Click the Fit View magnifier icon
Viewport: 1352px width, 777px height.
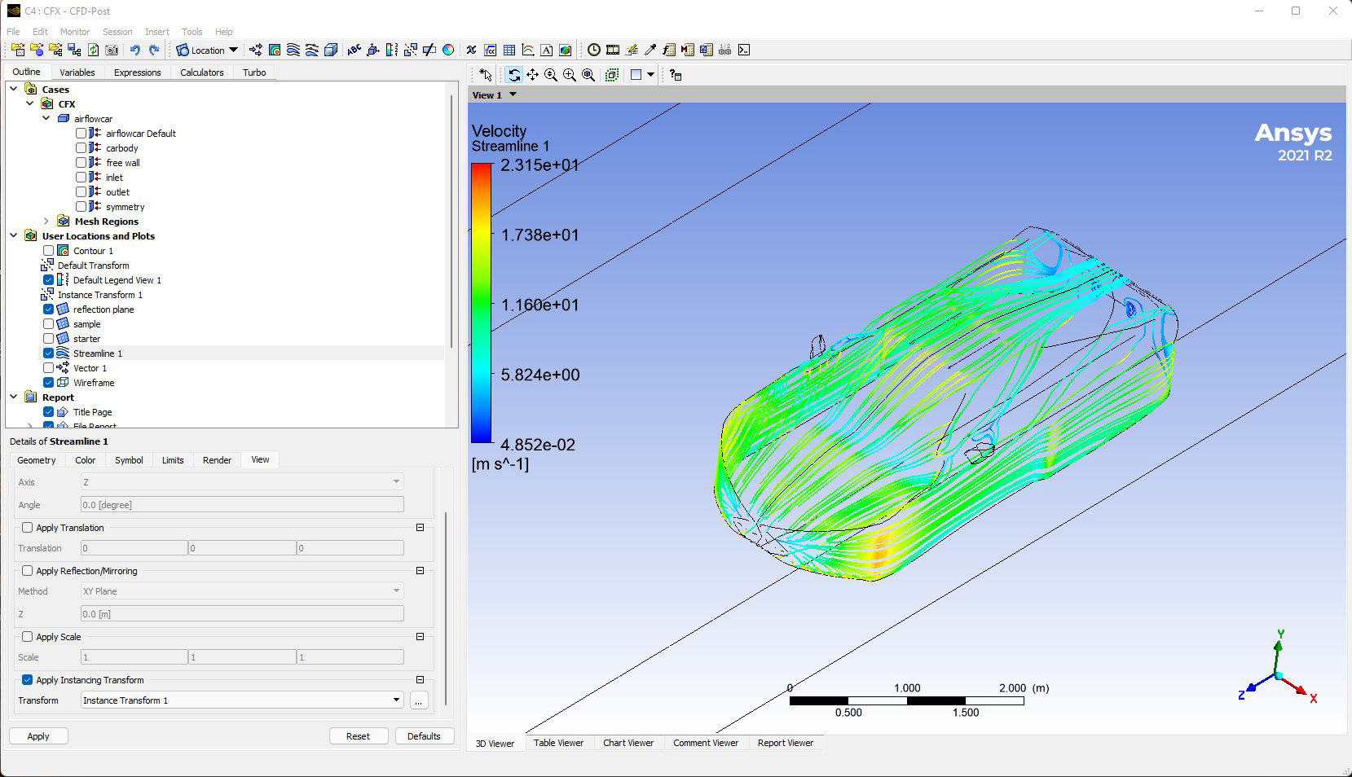point(588,75)
